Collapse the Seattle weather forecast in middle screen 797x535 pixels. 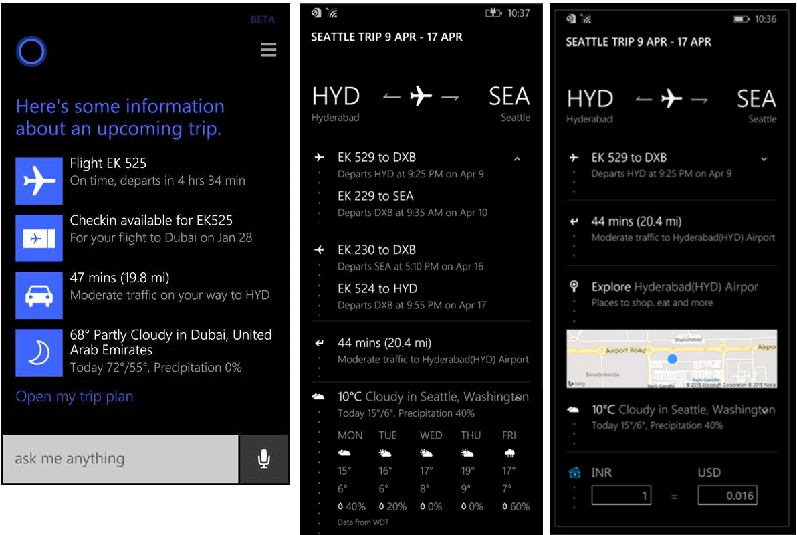517,399
